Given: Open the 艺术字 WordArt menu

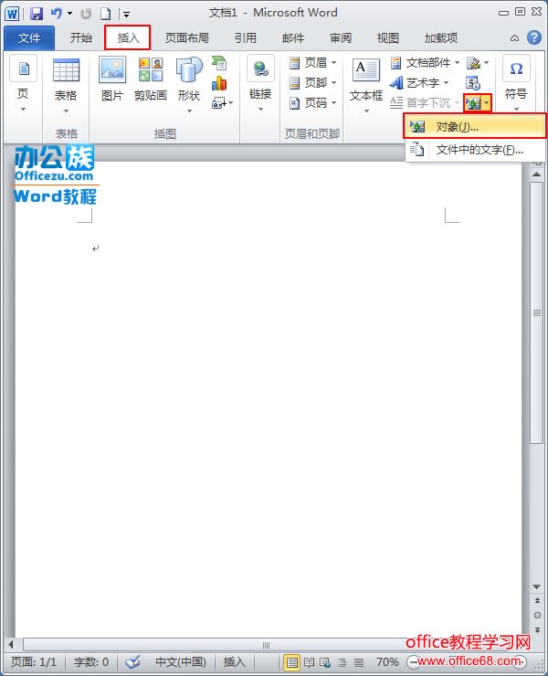Looking at the screenshot, I should 419,83.
